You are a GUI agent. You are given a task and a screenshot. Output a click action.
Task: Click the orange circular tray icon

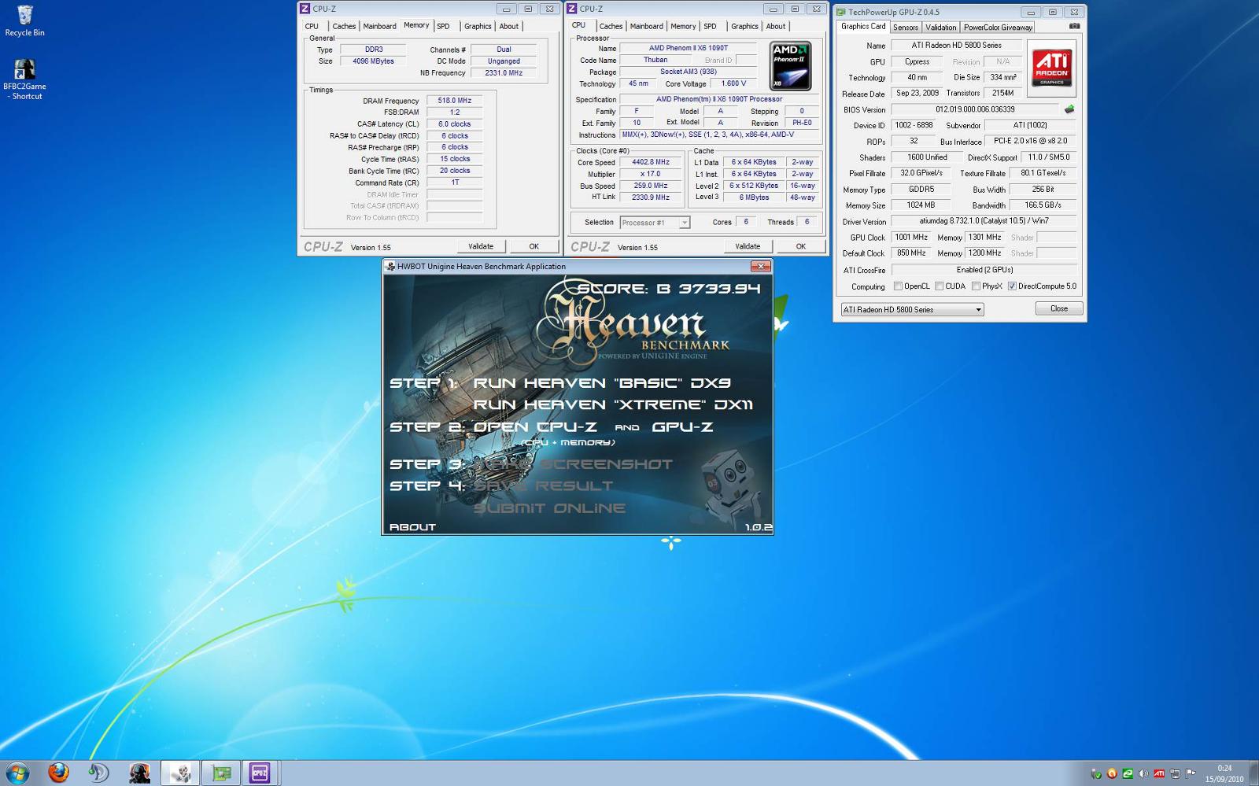[1112, 773]
